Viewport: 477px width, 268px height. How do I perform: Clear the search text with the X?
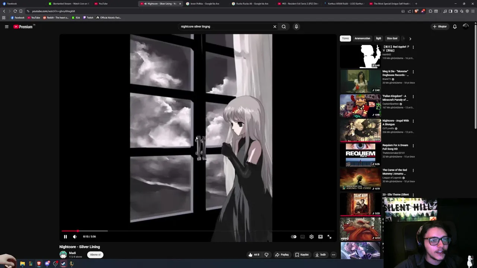[275, 26]
